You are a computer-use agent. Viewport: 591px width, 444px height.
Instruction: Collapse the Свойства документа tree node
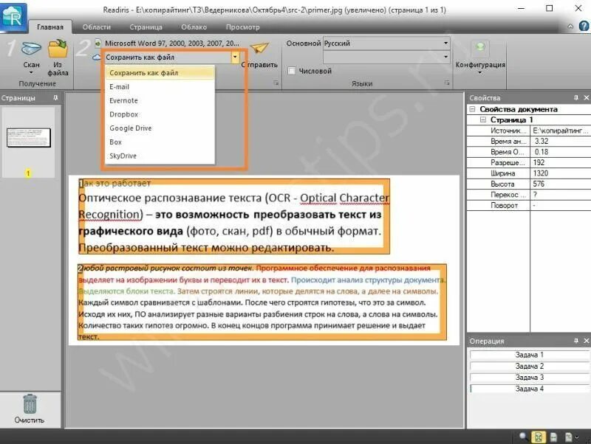(x=472, y=109)
